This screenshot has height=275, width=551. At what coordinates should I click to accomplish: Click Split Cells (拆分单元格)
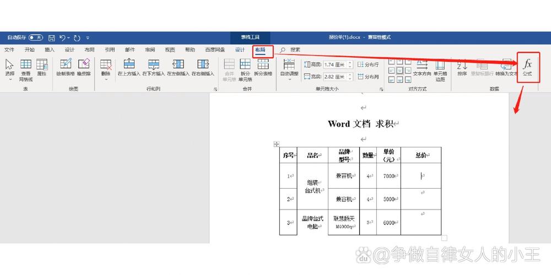click(x=245, y=70)
